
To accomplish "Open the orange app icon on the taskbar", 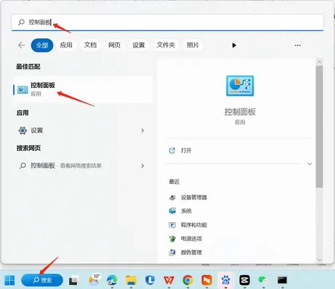I will click(207, 280).
